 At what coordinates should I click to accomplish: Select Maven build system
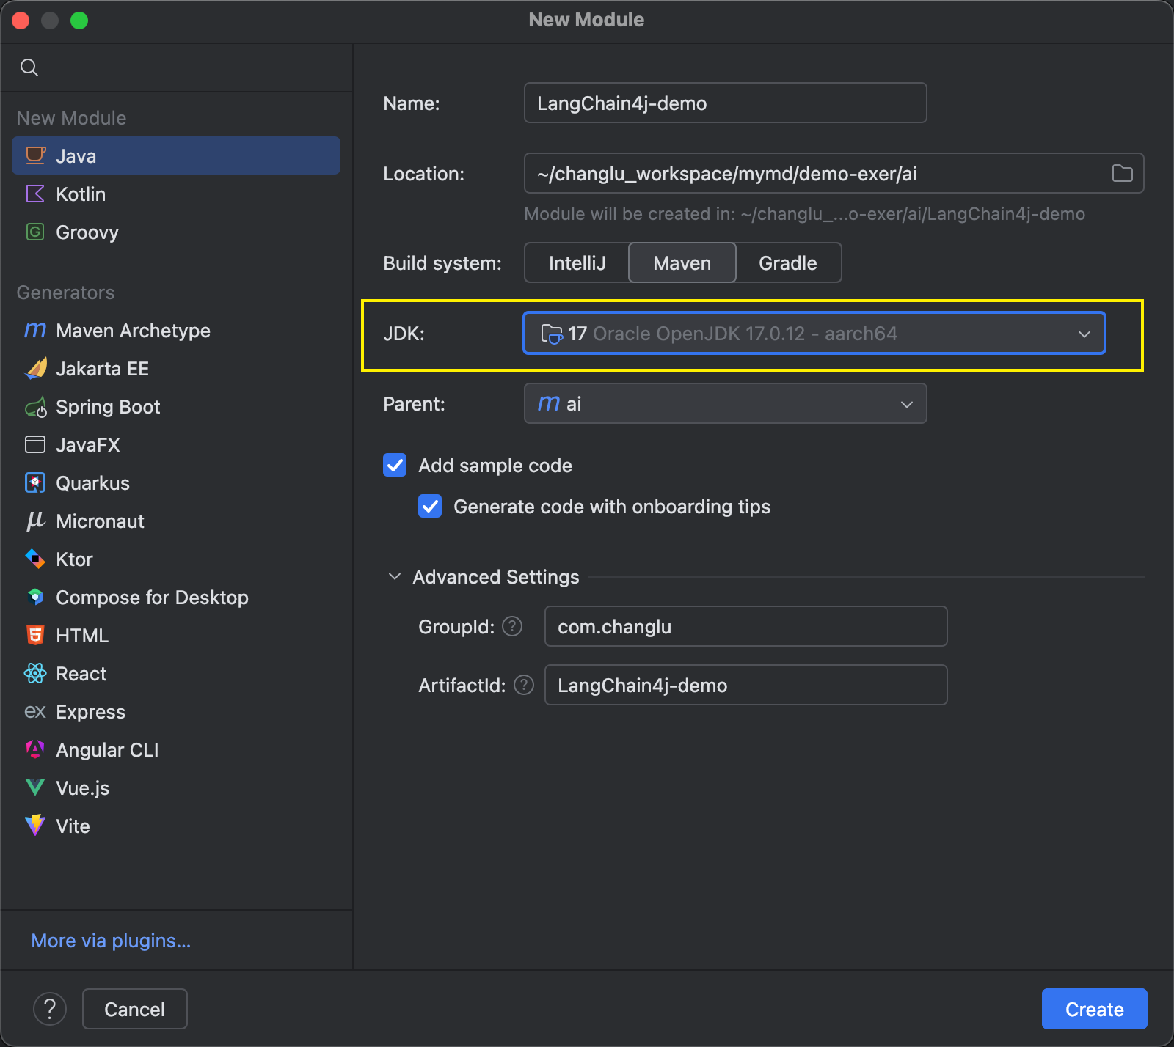click(682, 262)
